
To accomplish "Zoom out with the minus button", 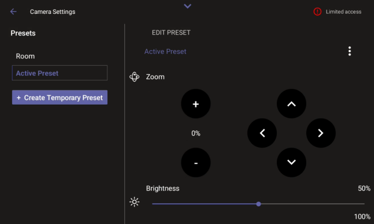I will pos(196,162).
